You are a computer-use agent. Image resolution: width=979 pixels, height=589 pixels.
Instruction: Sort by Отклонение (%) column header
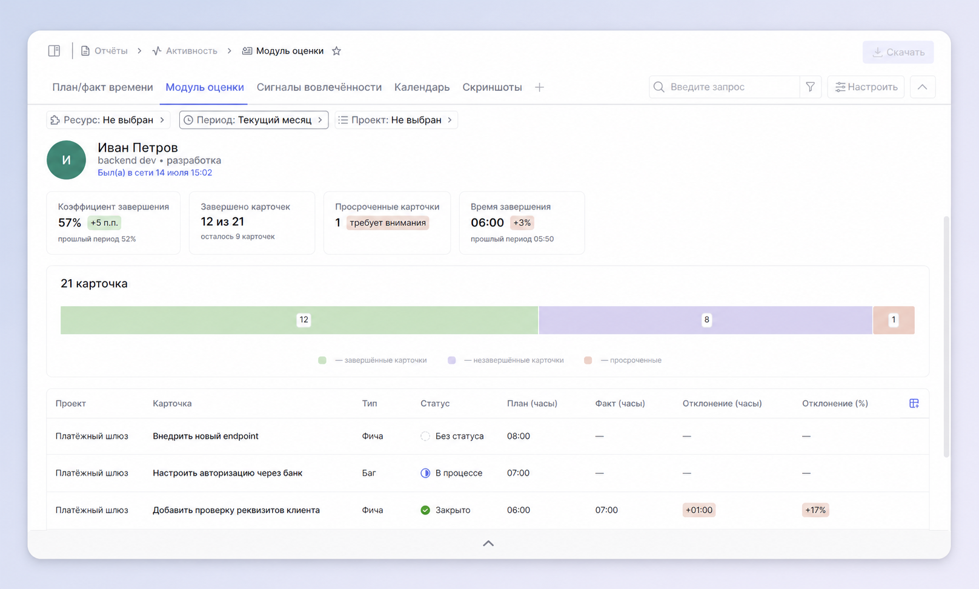[835, 404]
